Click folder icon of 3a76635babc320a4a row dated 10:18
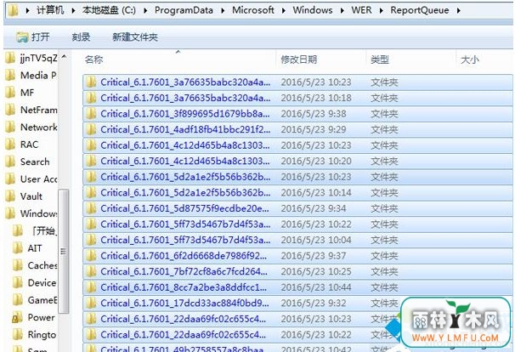The height and width of the screenshot is (352, 515). 91,98
